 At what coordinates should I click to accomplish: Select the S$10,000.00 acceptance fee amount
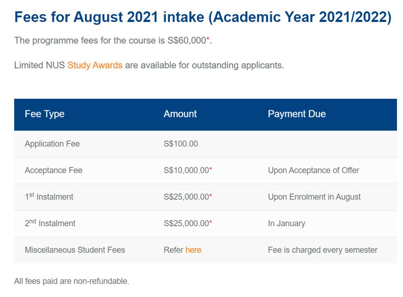point(186,170)
